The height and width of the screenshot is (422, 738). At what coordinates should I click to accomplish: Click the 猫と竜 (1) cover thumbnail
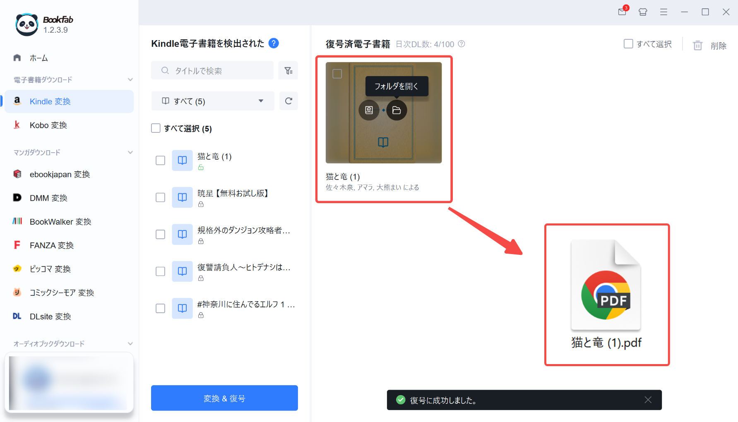click(384, 113)
